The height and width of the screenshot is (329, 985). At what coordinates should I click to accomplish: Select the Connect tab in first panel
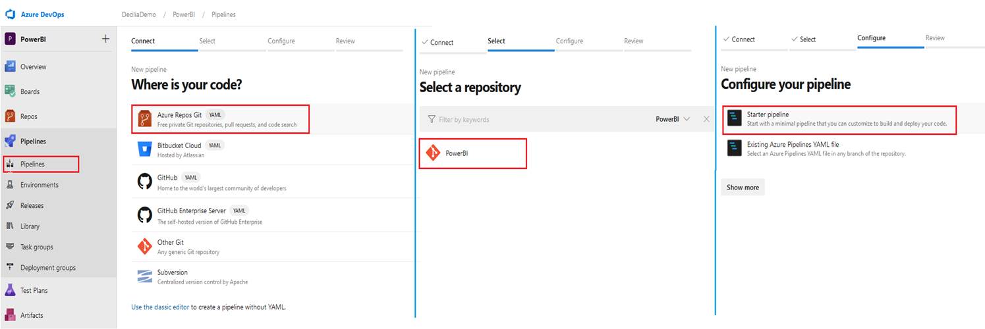point(143,41)
